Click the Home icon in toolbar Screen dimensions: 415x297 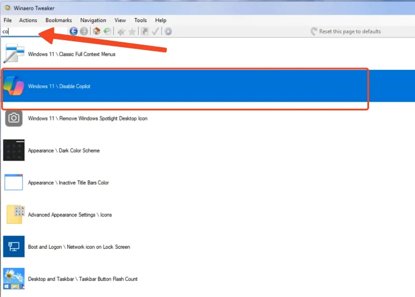[97, 31]
